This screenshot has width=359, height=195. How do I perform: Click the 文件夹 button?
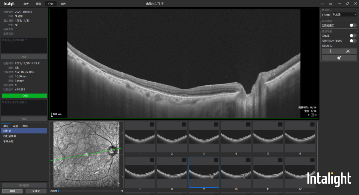[36, 191]
